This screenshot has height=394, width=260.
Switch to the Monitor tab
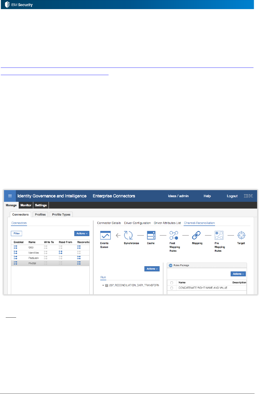(26, 205)
